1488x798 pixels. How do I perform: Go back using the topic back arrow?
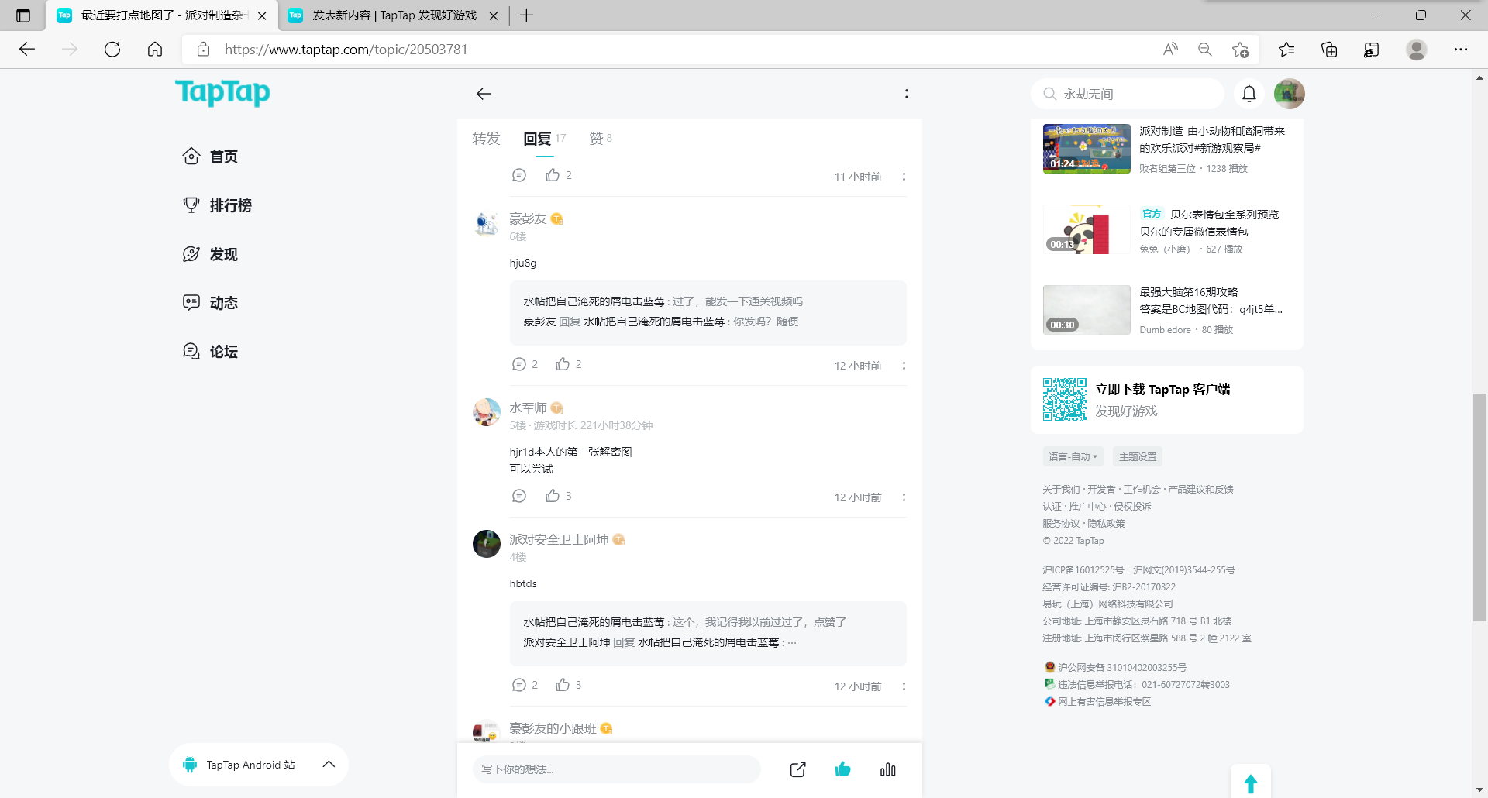(x=484, y=94)
